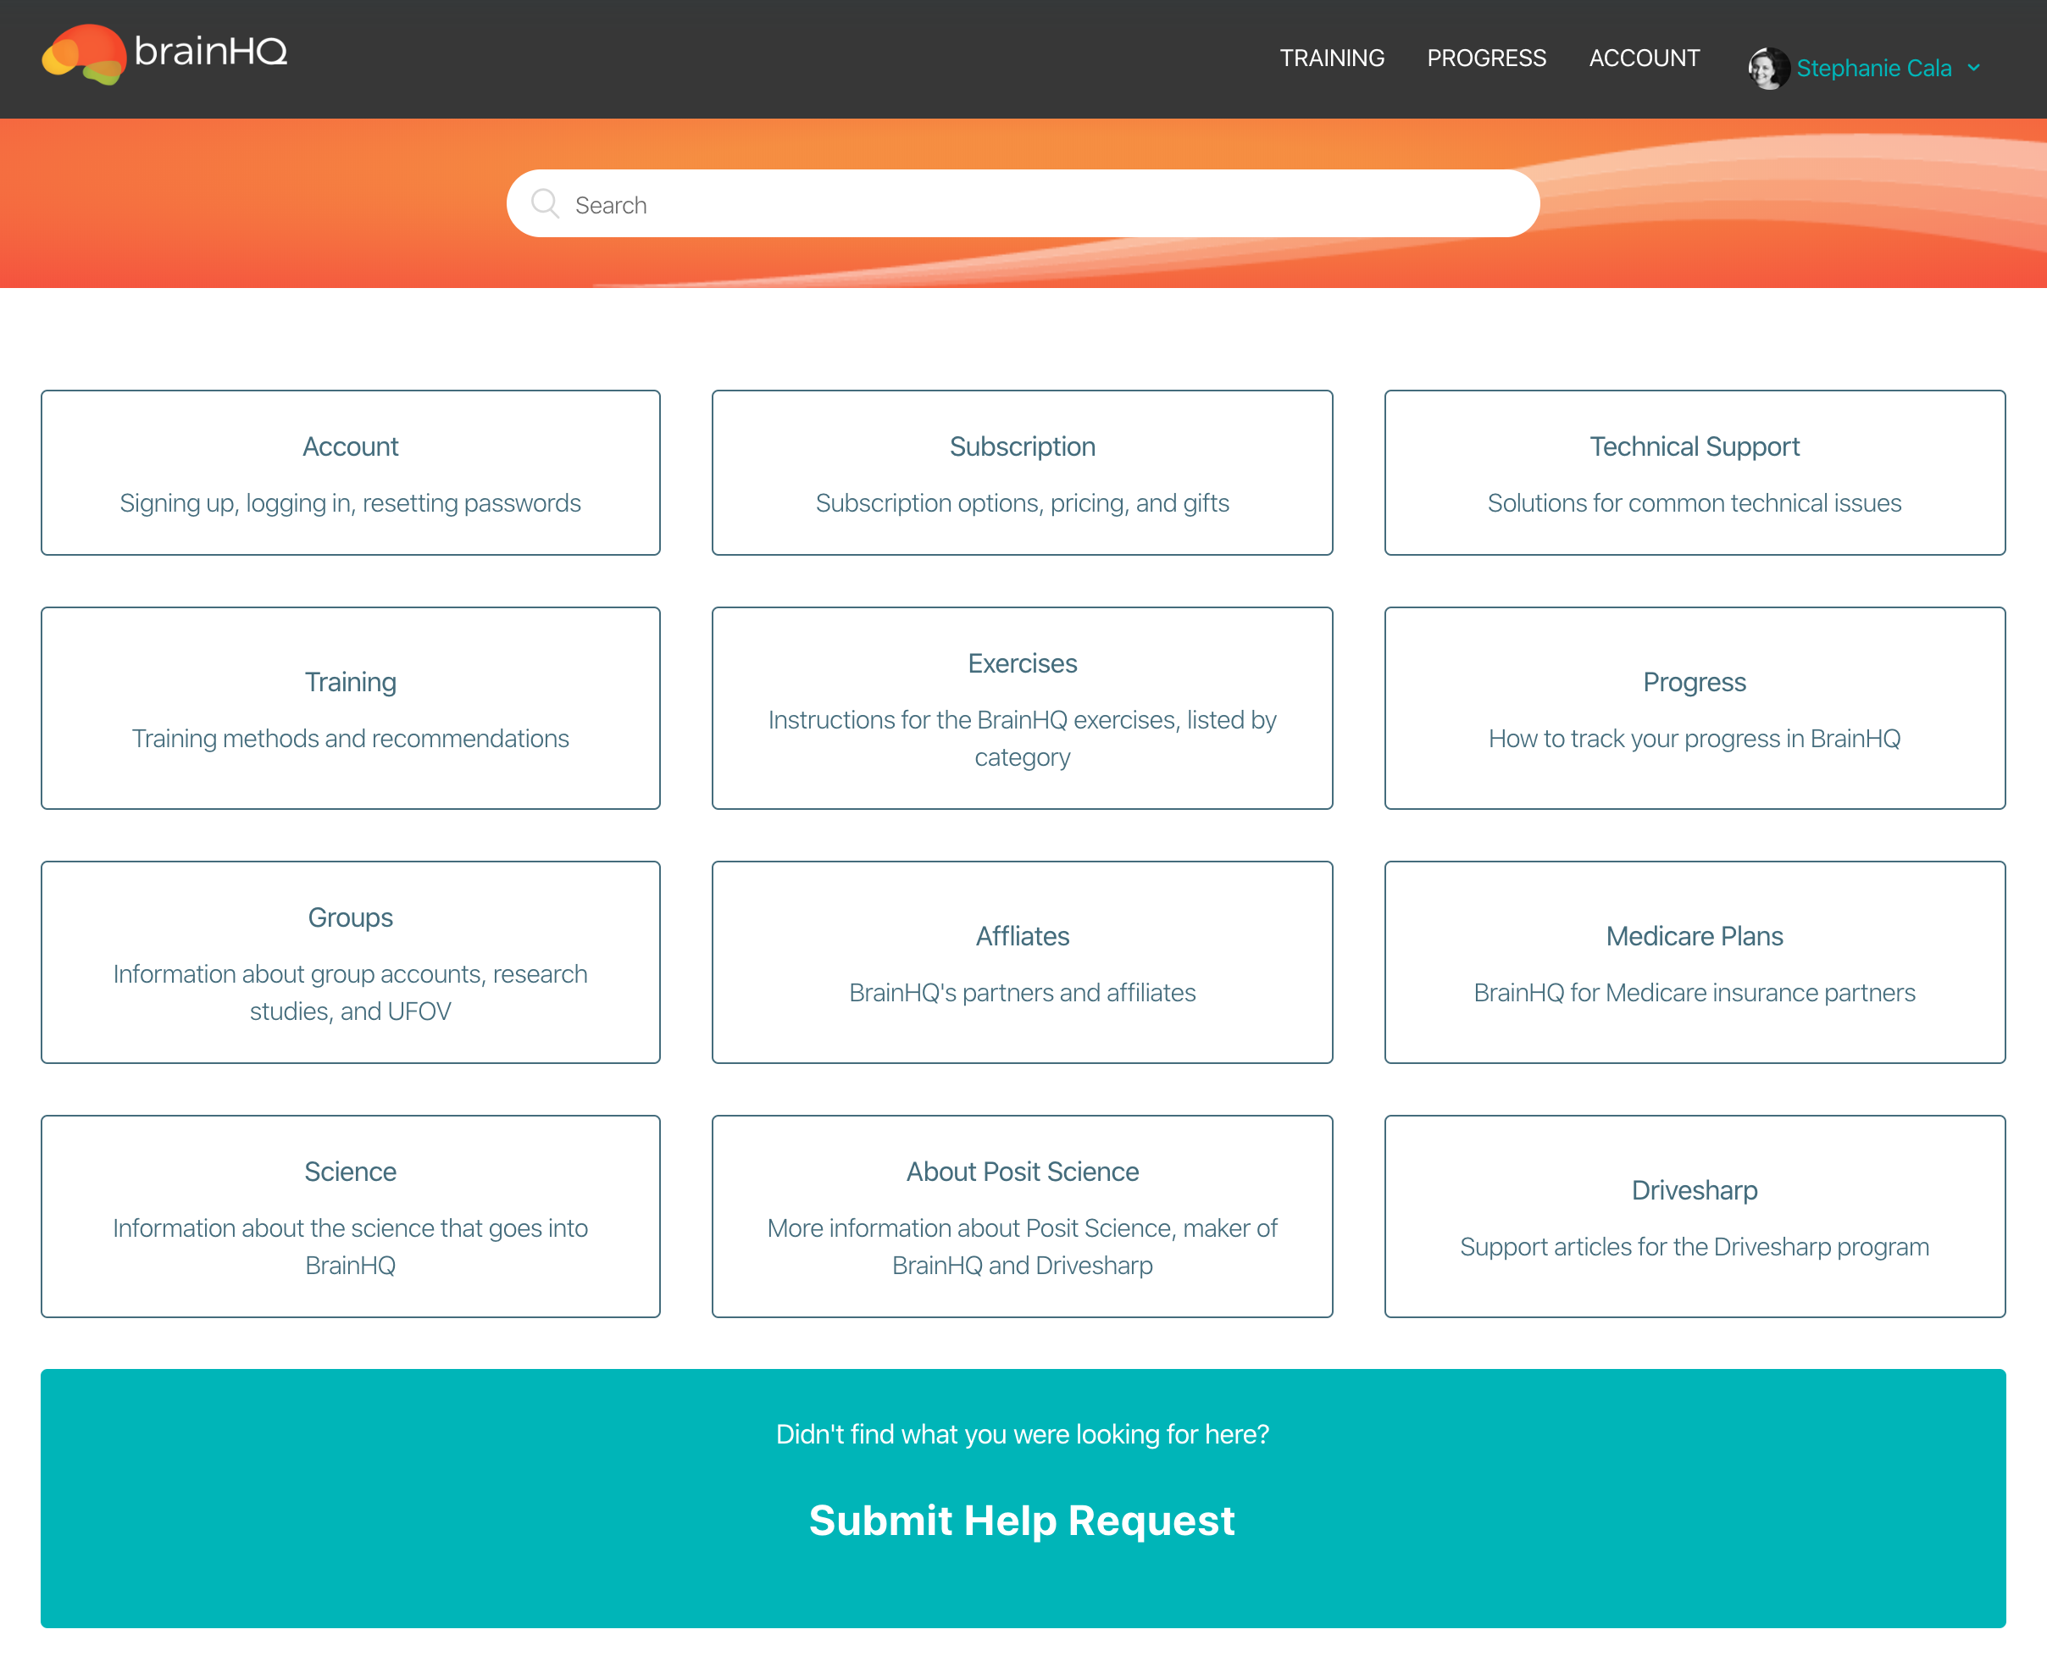Viewport: 2047px width, 1657px height.
Task: Open the Account help category card
Action: coord(351,473)
